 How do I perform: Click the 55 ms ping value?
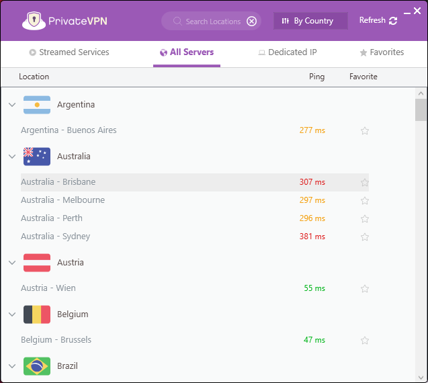(314, 288)
